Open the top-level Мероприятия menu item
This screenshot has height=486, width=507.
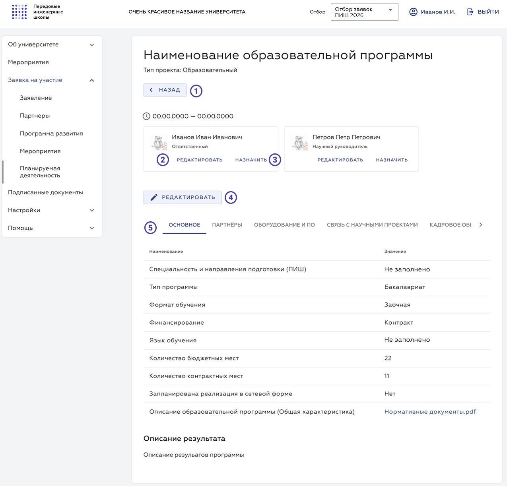pyautogui.click(x=28, y=62)
